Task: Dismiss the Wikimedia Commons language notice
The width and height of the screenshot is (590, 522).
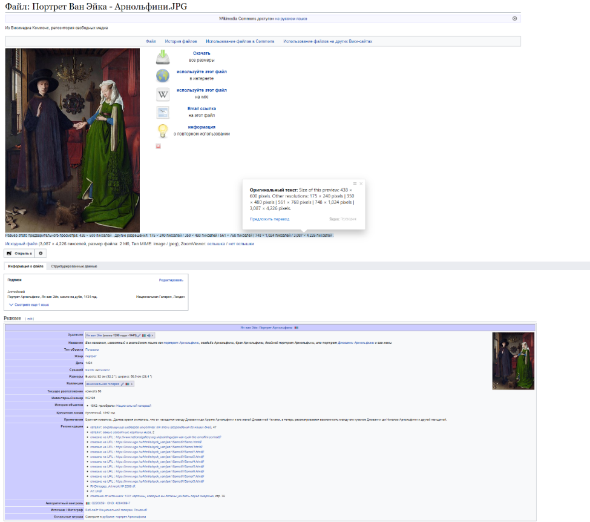Action: click(514, 18)
